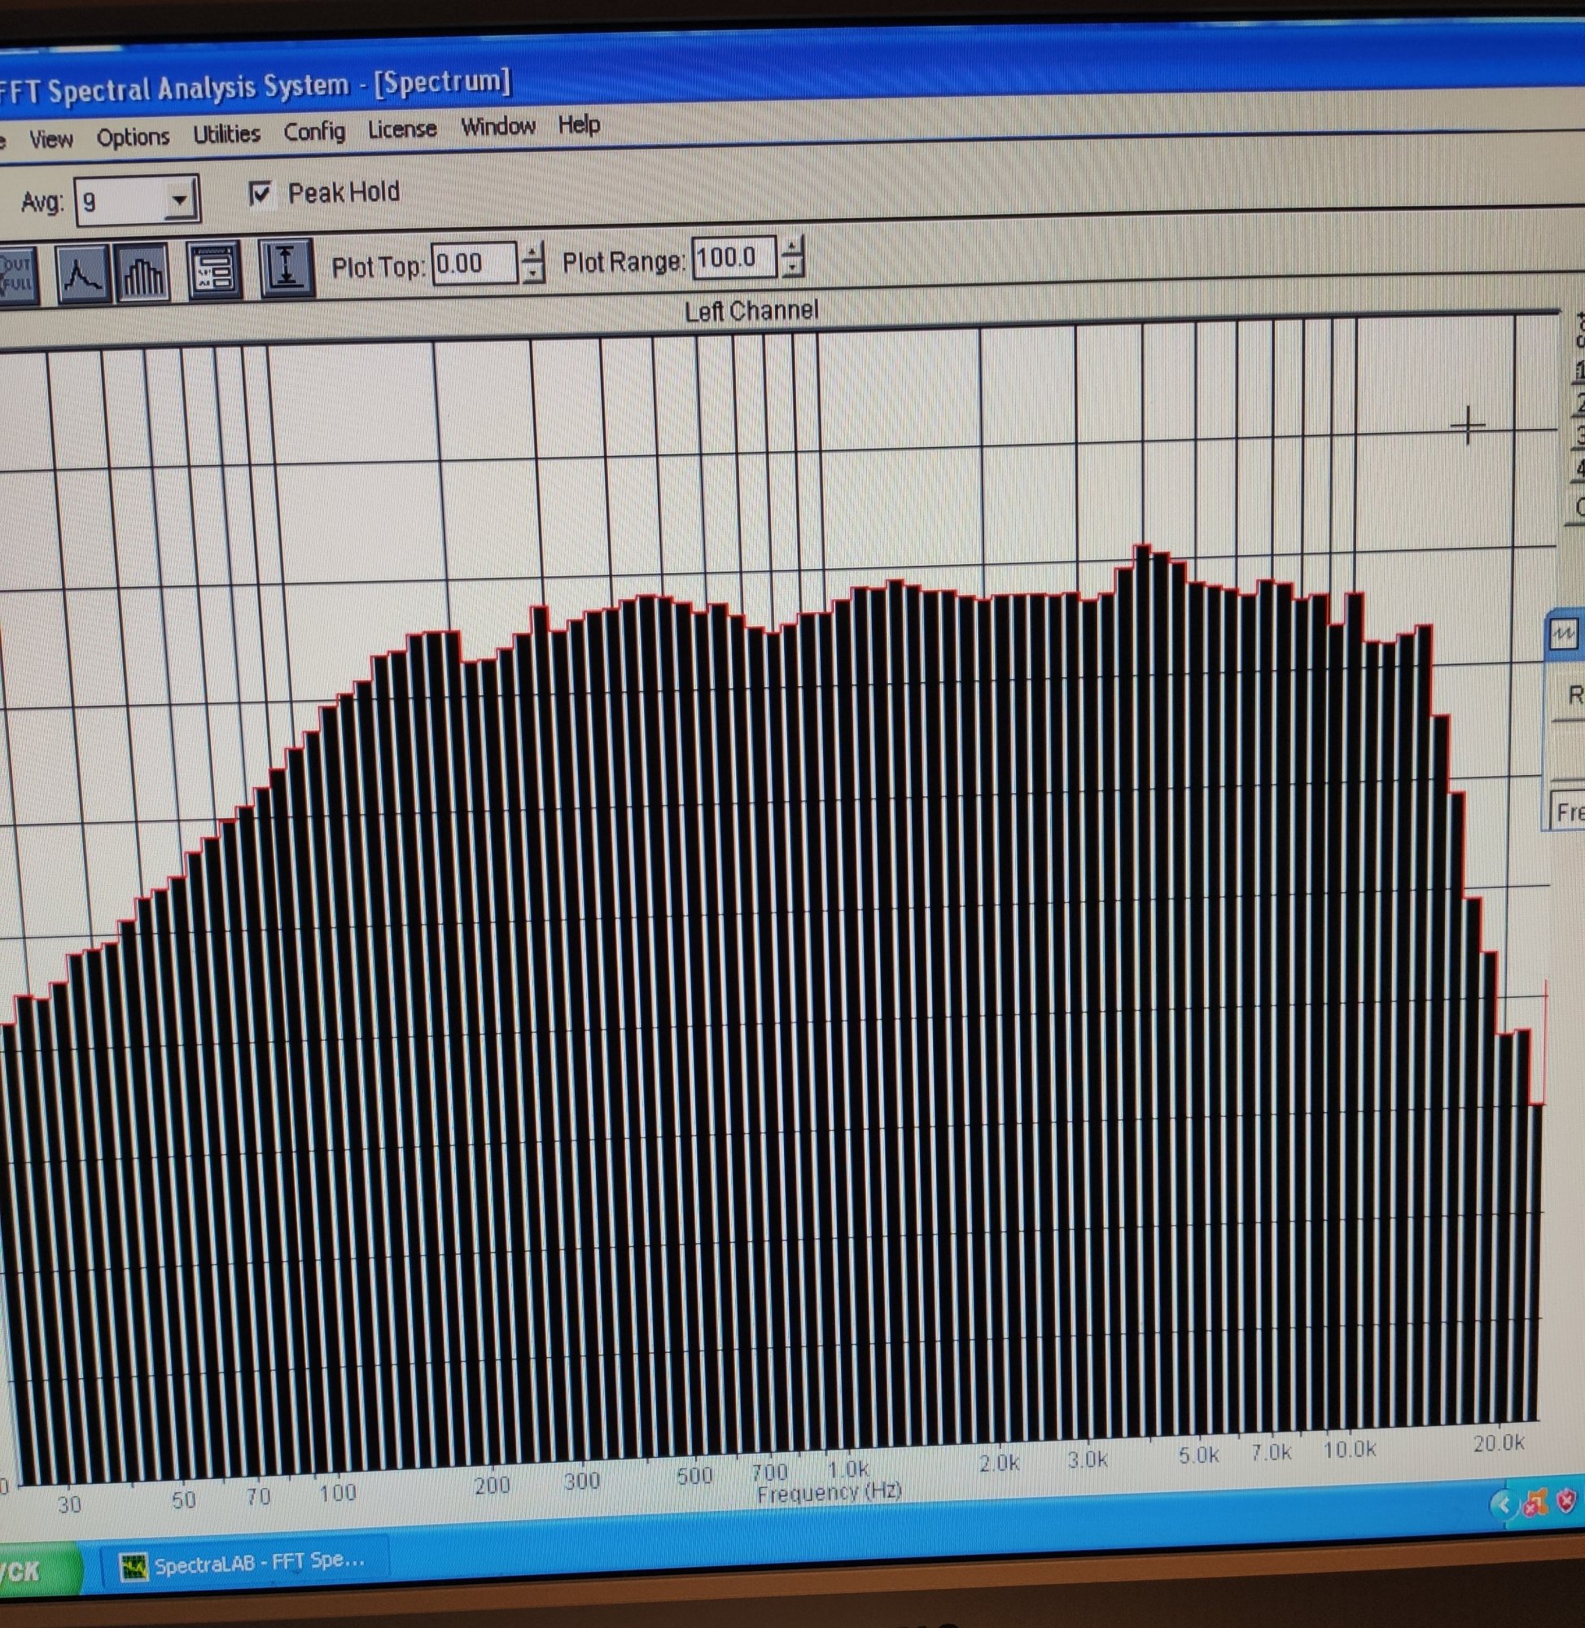Open the Options menu
Image resolution: width=1585 pixels, height=1628 pixels.
pos(134,137)
